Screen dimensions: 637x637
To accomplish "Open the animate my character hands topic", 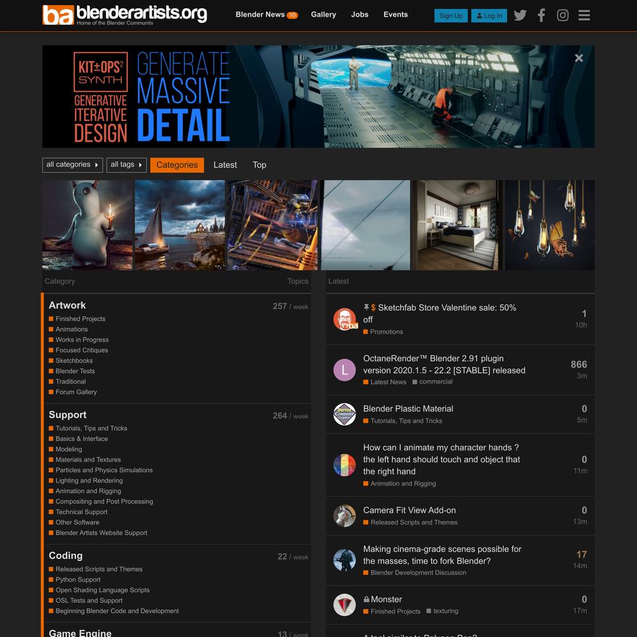I will click(441, 459).
